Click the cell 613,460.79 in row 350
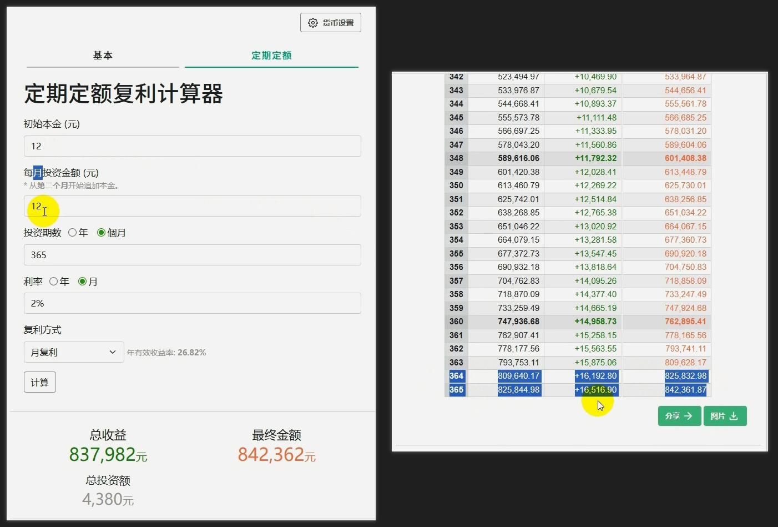 click(x=519, y=185)
